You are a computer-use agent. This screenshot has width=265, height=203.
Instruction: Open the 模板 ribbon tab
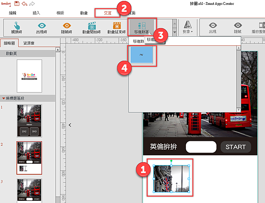click(x=60, y=13)
